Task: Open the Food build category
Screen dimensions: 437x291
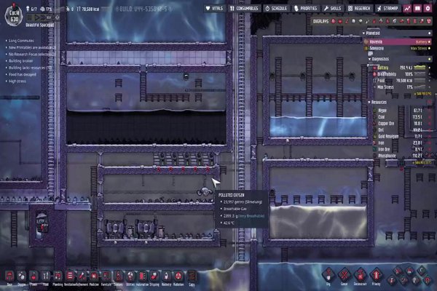Action: click(x=46, y=276)
